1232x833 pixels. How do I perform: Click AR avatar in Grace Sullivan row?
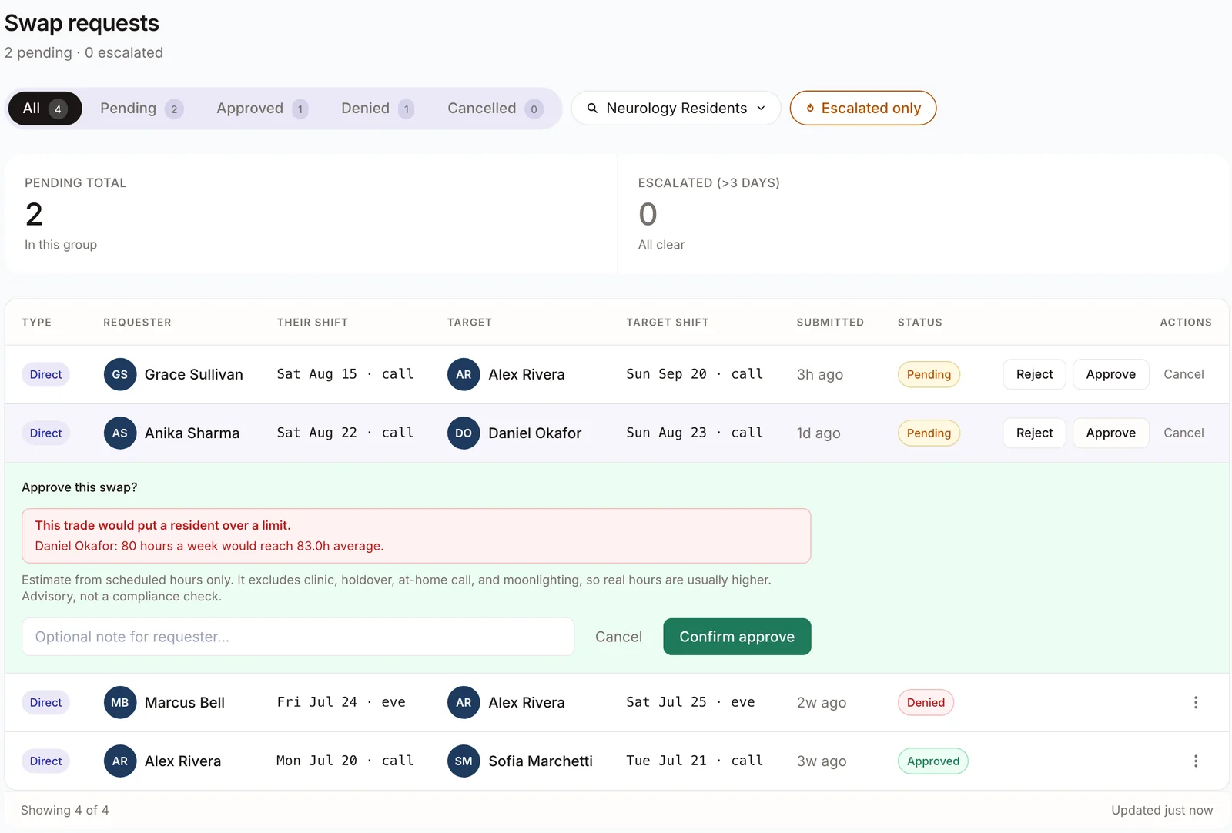[x=464, y=374]
